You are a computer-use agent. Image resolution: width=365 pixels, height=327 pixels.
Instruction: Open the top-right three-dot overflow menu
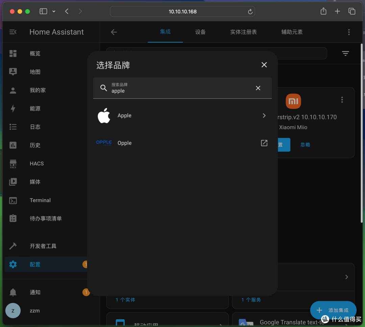(349, 32)
